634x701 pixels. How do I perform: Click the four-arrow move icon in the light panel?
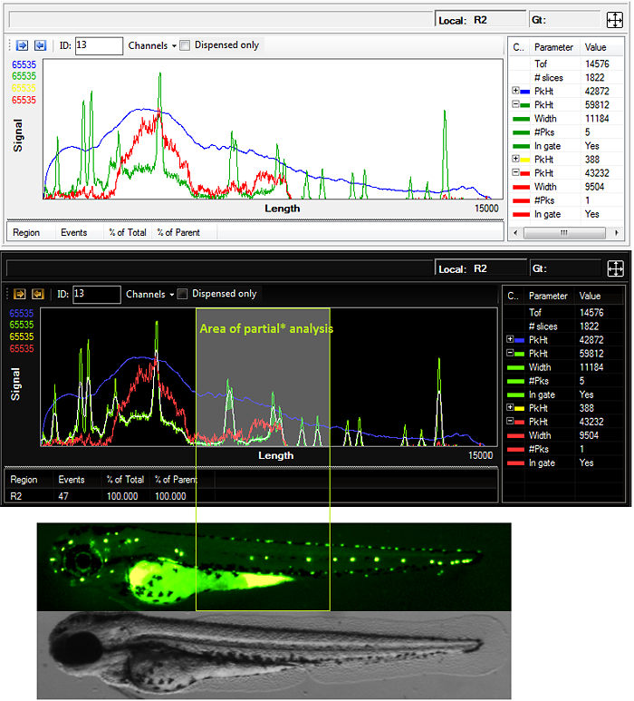pyautogui.click(x=615, y=19)
